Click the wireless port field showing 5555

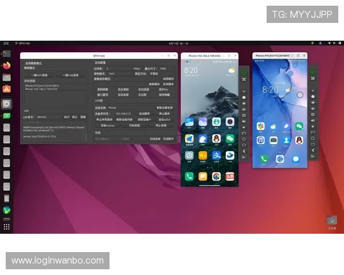point(134,139)
